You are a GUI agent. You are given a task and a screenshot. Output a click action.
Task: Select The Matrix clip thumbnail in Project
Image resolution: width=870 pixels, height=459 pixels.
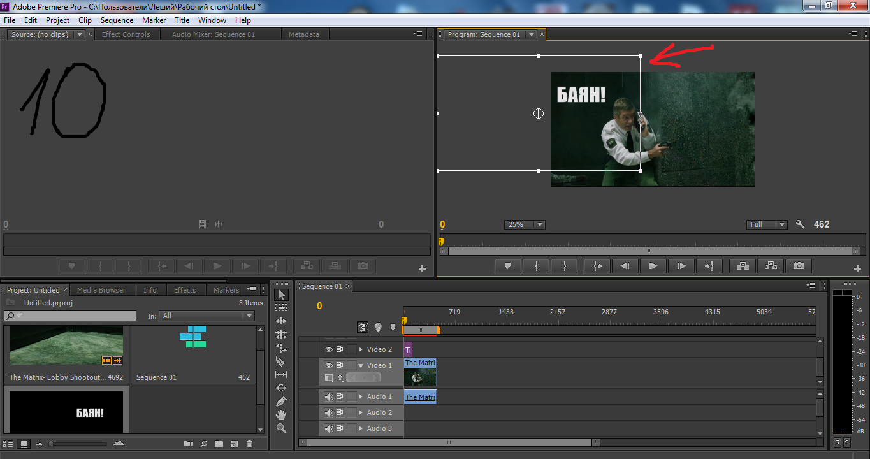[66, 346]
